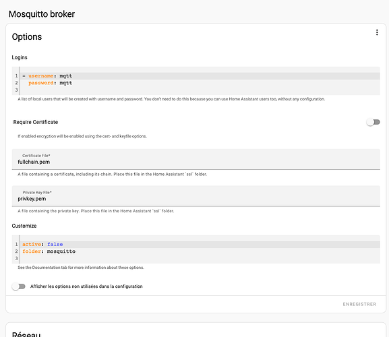The height and width of the screenshot is (337, 389).
Task: Click the 'folder: mosquitto' line in Customize
Action: 200,251
